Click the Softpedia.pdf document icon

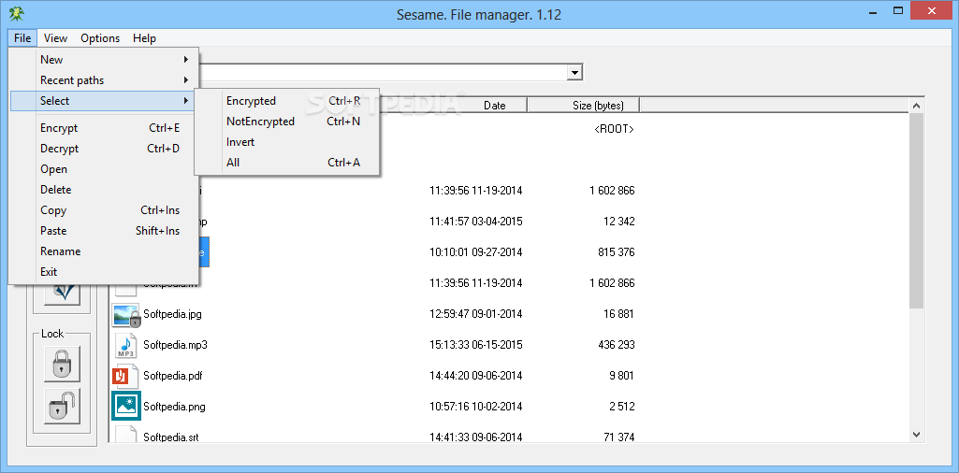pos(126,376)
